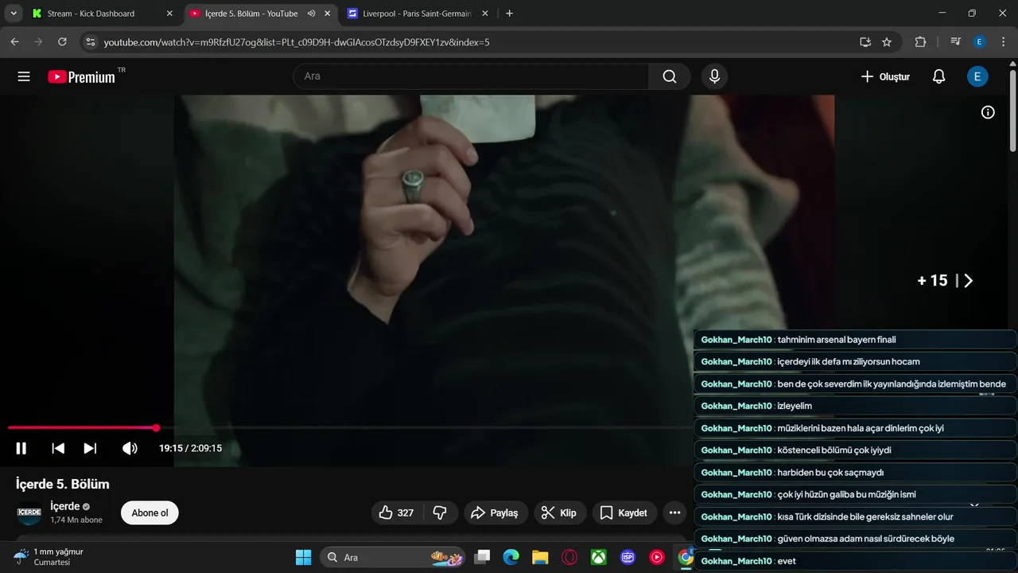1018x573 pixels.
Task: Pause the video playback
Action: pos(21,448)
